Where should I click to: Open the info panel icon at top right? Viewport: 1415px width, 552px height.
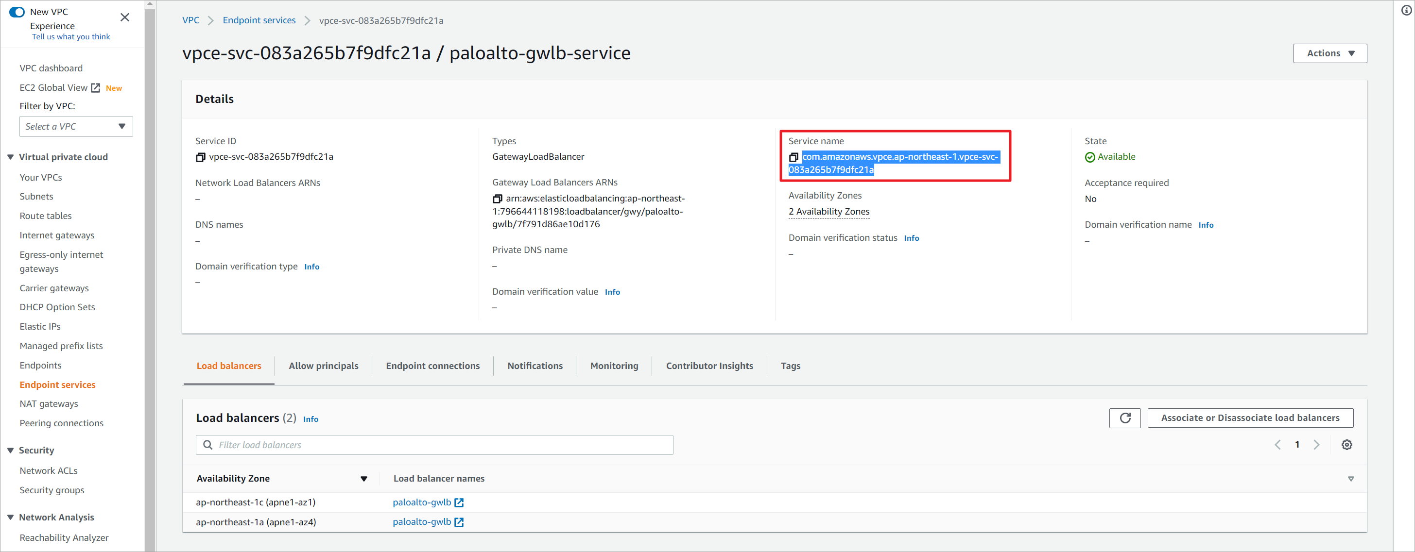pyautogui.click(x=1406, y=10)
